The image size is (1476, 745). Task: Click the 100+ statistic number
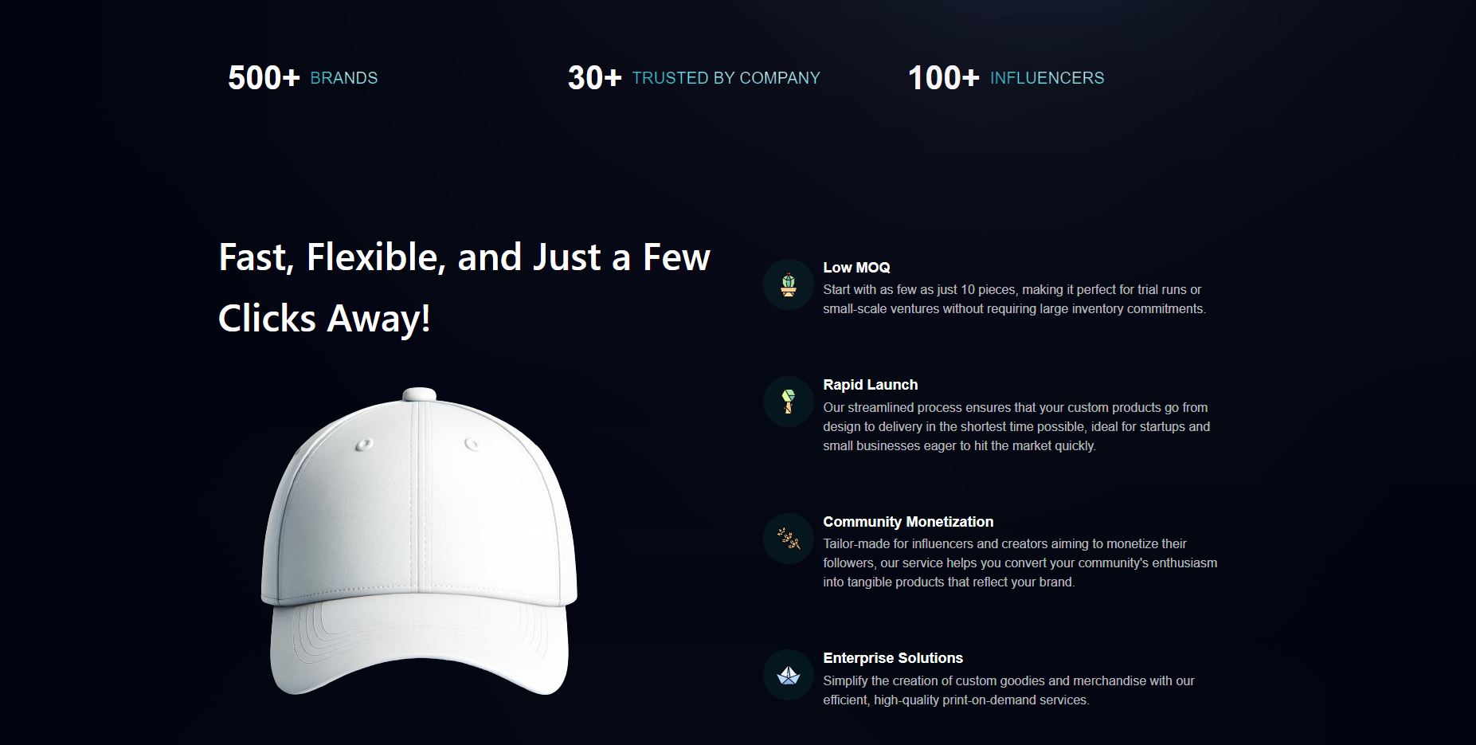click(943, 78)
